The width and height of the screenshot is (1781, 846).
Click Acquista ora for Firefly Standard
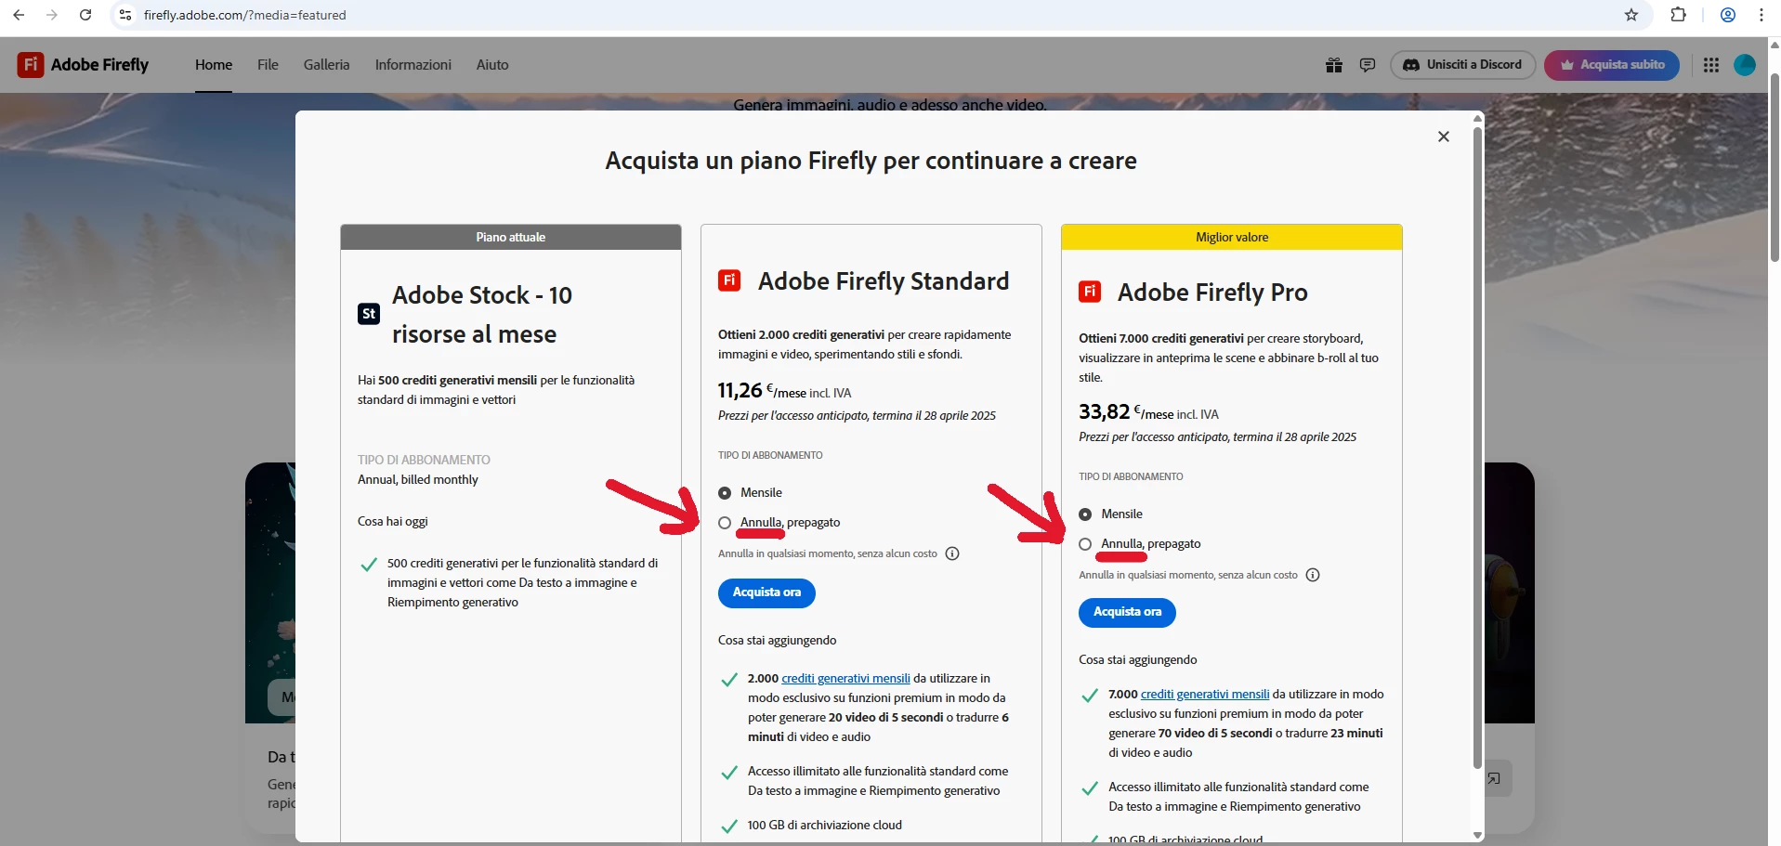point(766,592)
